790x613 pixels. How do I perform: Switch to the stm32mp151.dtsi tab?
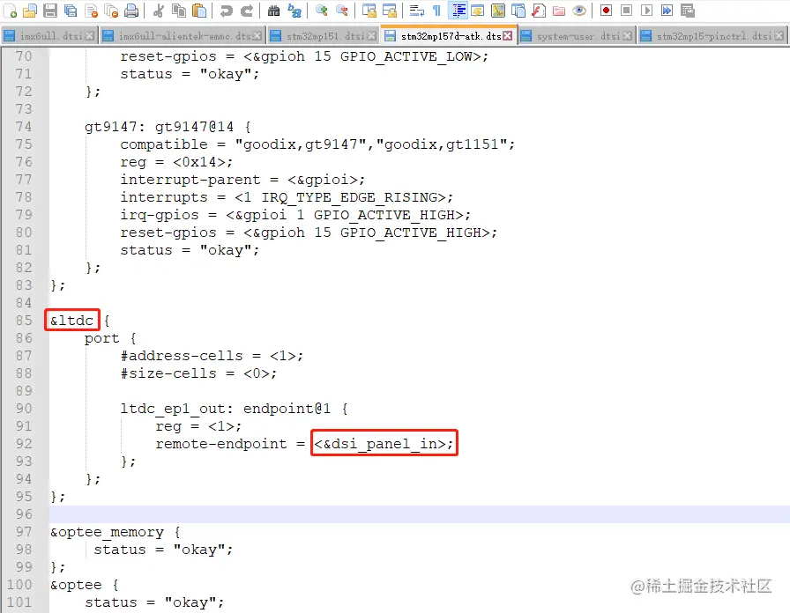coord(324,36)
